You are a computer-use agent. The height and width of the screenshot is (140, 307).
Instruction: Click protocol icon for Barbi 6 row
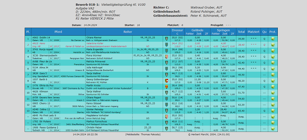273,81
